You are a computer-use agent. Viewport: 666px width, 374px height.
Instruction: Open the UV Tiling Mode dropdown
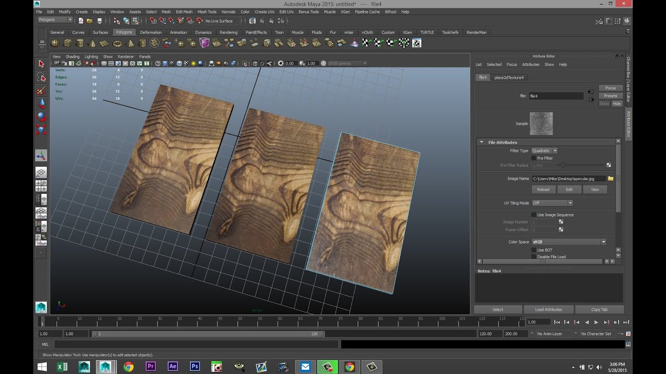(x=552, y=203)
